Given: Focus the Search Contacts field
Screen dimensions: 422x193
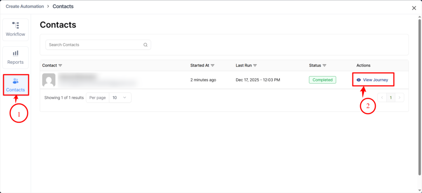Looking at the screenshot, I should [95, 45].
